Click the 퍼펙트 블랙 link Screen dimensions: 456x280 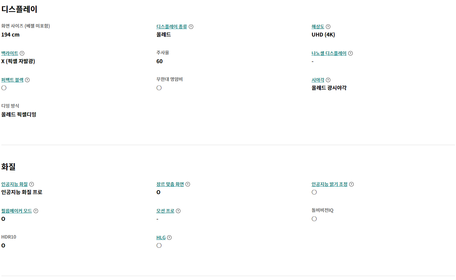[x=12, y=80]
